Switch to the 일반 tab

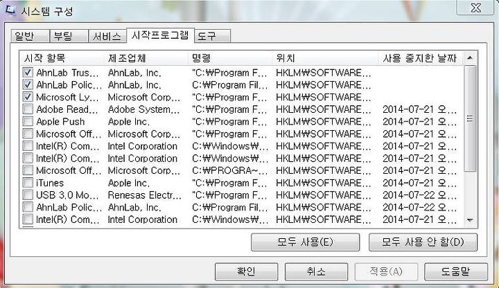(x=30, y=36)
